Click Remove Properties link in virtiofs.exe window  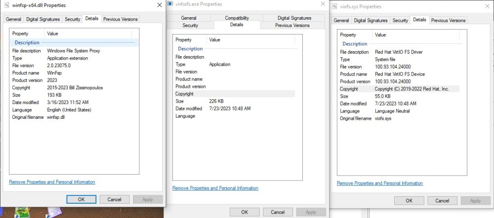click(215, 188)
